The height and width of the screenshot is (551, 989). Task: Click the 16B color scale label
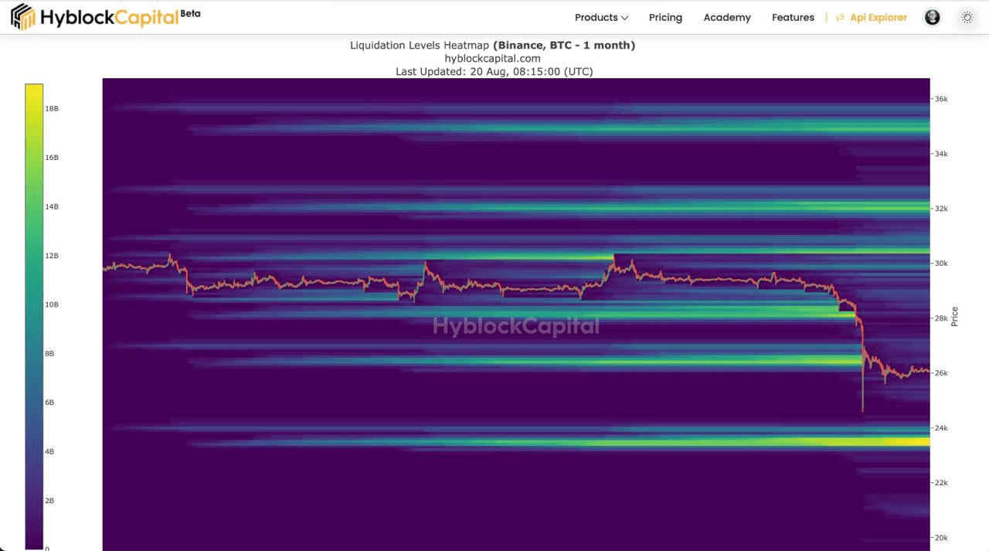[x=52, y=158]
